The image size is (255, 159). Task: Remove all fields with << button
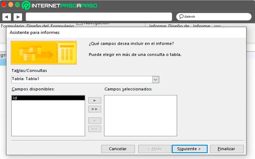95,129
